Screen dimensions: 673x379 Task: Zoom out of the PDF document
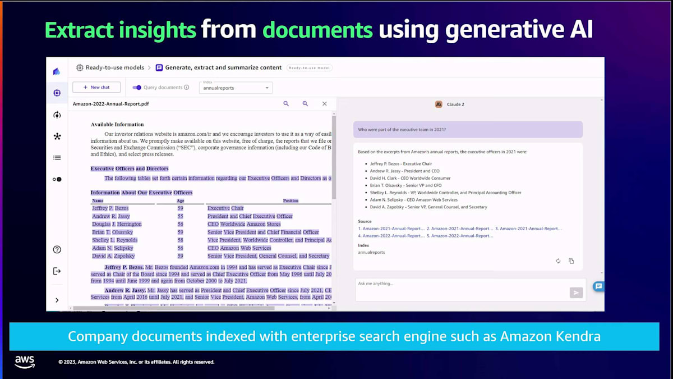(286, 104)
